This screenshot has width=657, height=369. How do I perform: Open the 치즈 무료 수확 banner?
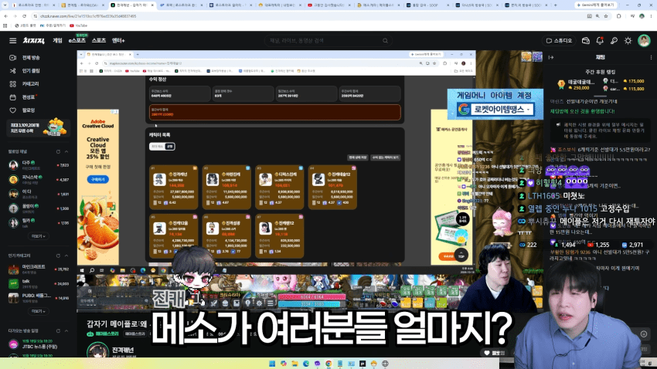(x=38, y=127)
